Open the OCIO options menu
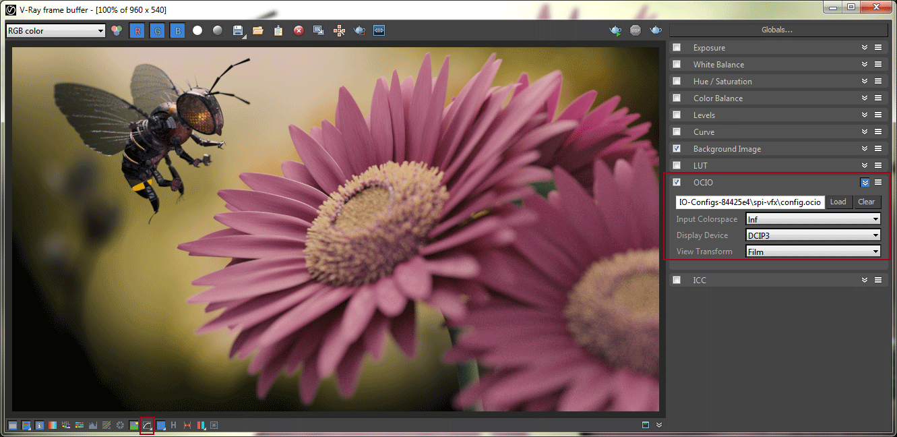The image size is (897, 437). pos(878,182)
